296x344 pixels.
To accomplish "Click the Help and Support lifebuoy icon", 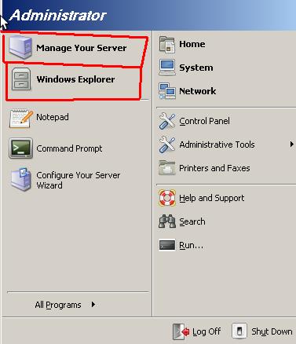I will tap(167, 198).
